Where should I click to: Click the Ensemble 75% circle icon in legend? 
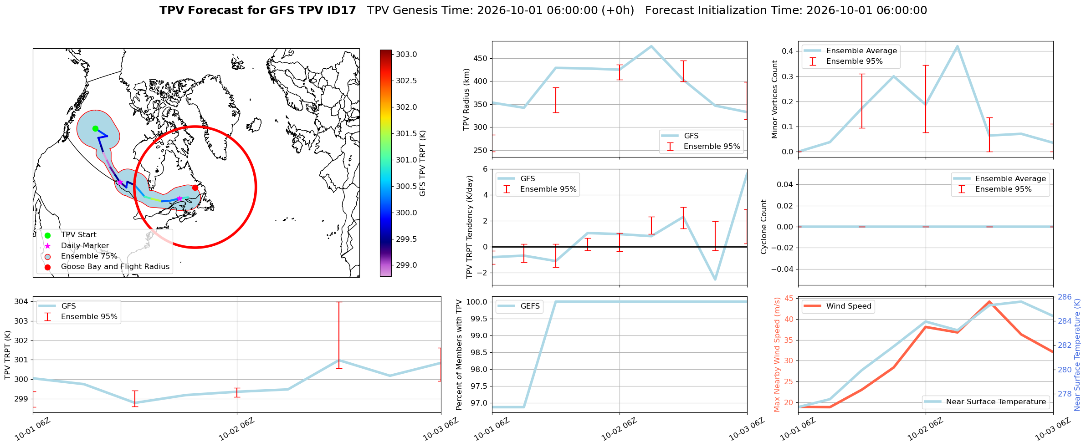tap(47, 256)
